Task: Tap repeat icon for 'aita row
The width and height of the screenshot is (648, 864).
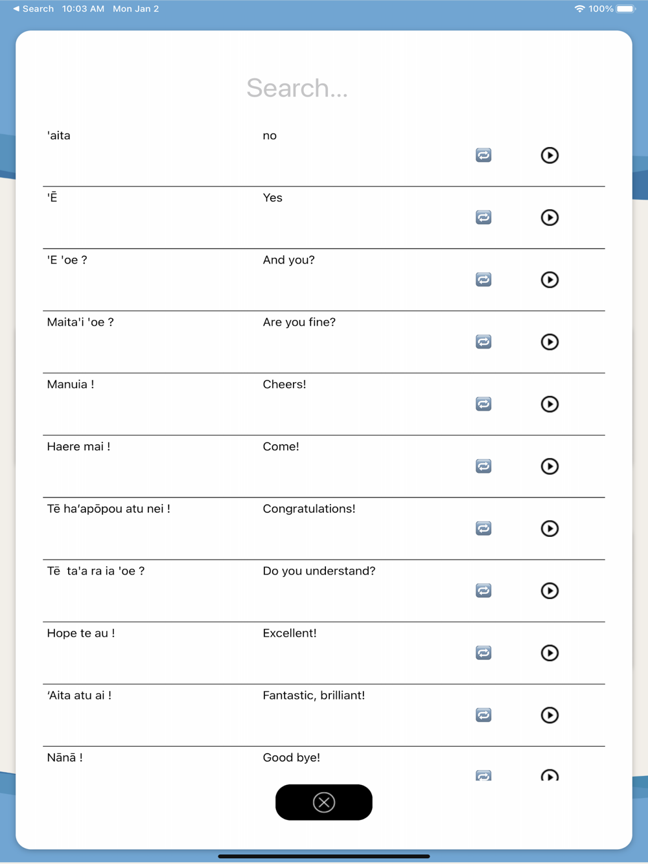Action: (x=483, y=155)
